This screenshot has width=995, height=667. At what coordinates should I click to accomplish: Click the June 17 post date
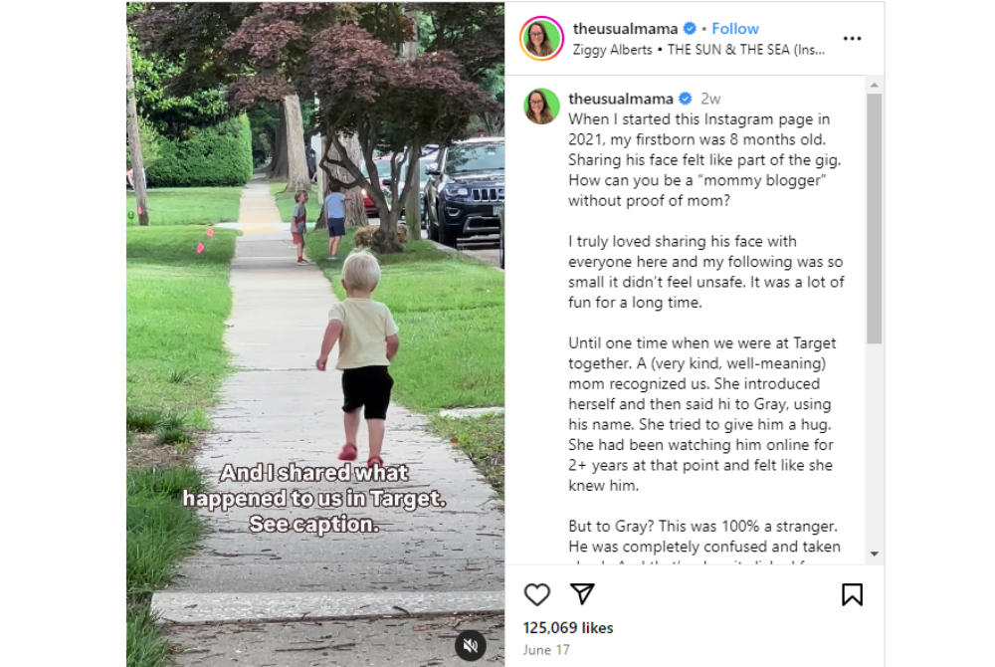click(546, 650)
